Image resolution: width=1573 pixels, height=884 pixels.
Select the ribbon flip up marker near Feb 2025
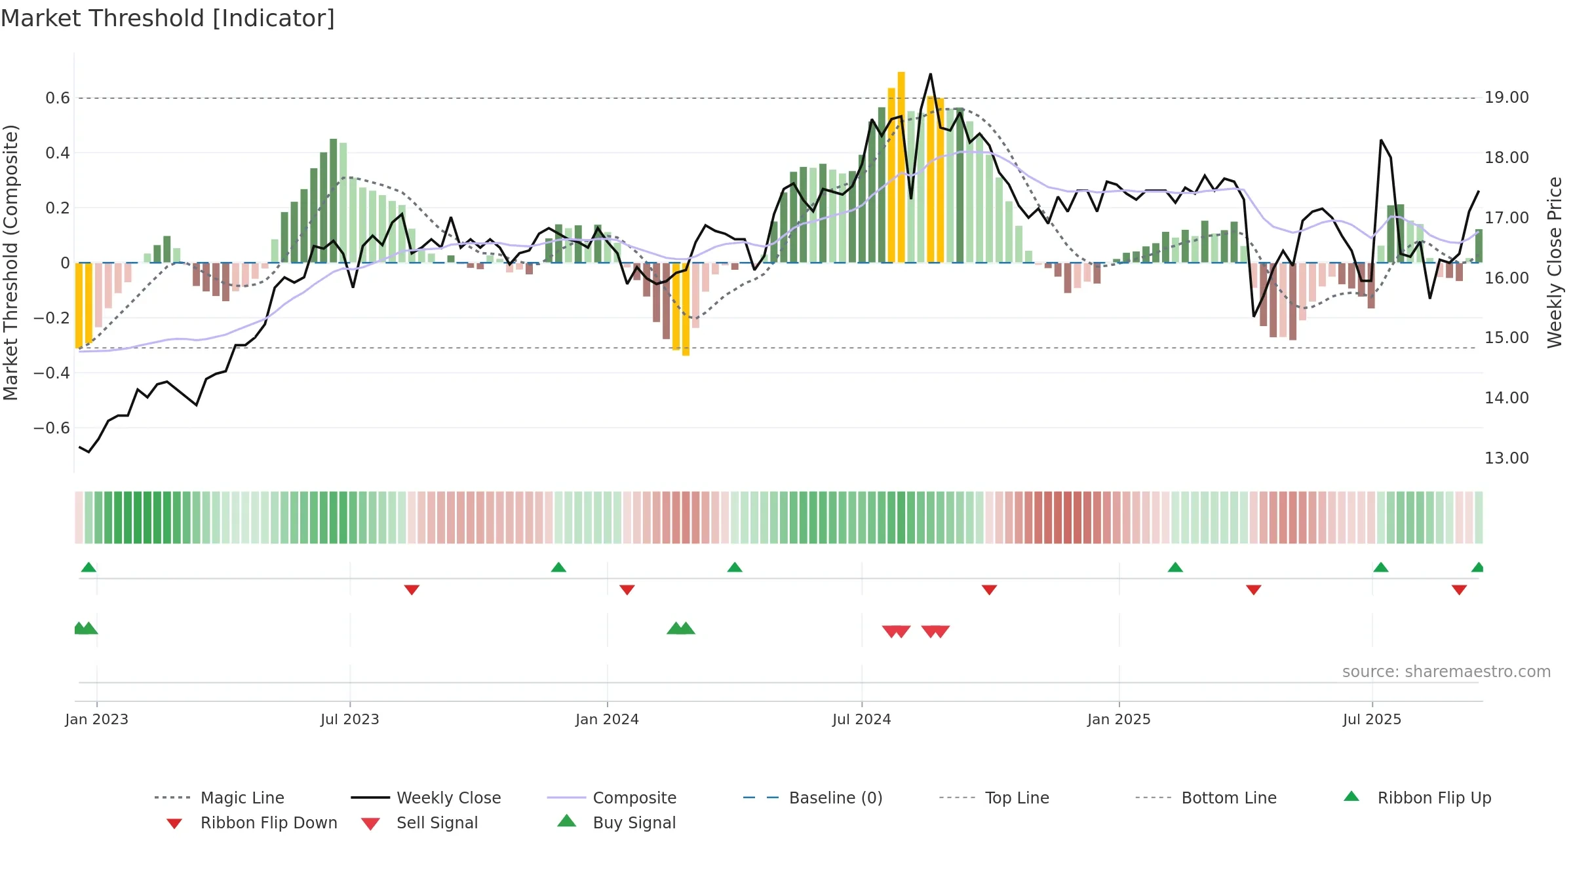point(1175,567)
